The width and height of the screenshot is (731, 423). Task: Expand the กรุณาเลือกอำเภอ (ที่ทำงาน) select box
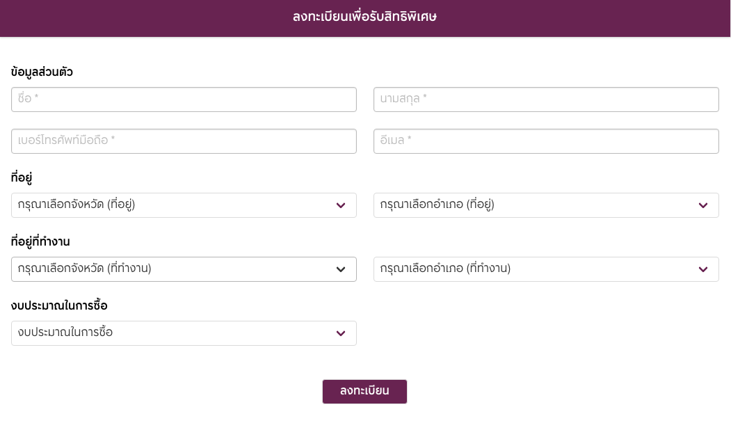tap(546, 269)
